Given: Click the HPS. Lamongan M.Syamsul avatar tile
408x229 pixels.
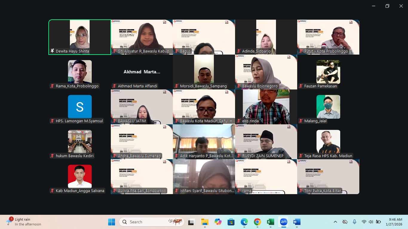Looking at the screenshot, I should tap(80, 107).
